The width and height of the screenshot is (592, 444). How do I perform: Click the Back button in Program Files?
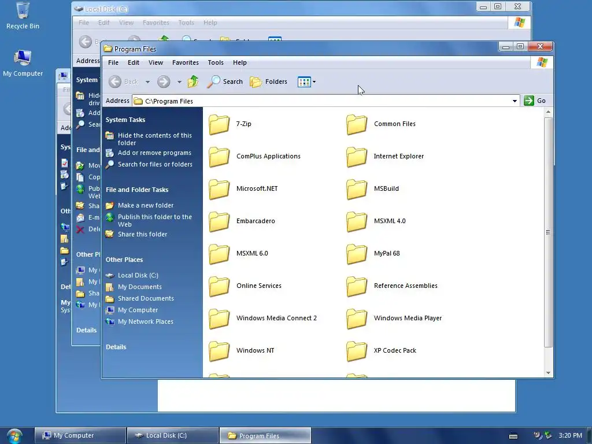[124, 82]
